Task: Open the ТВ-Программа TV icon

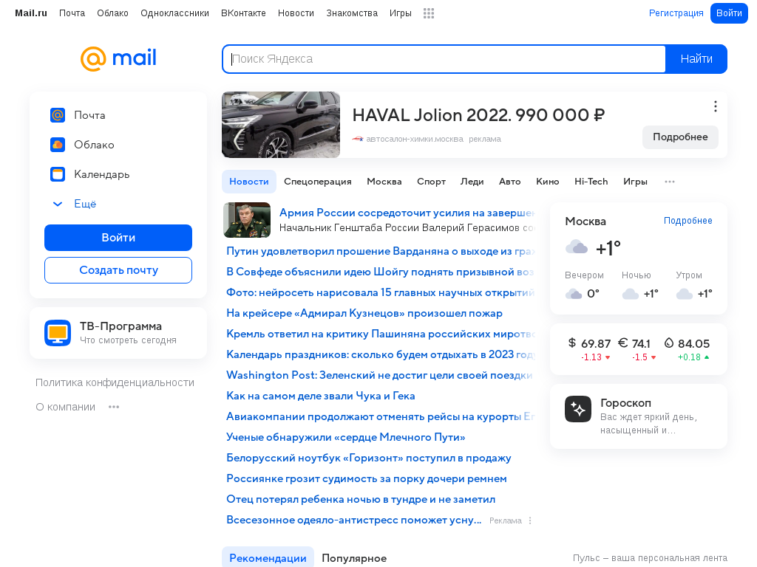Action: (x=58, y=333)
